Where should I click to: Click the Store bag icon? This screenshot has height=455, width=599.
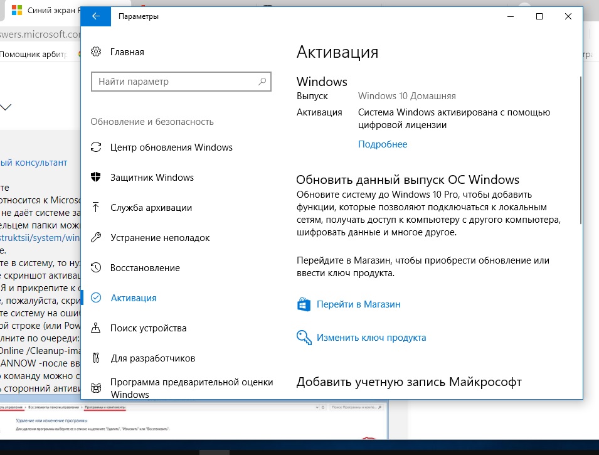point(304,304)
